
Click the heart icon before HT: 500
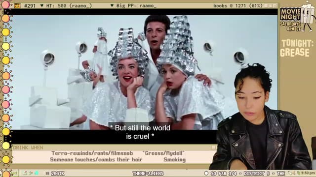coord(41,5)
